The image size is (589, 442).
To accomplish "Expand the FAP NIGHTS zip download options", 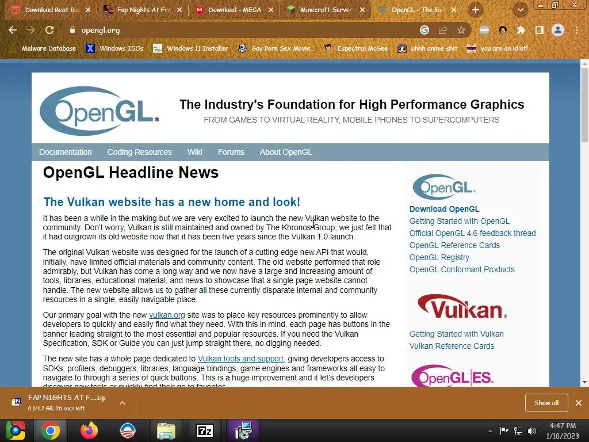I will (x=123, y=403).
